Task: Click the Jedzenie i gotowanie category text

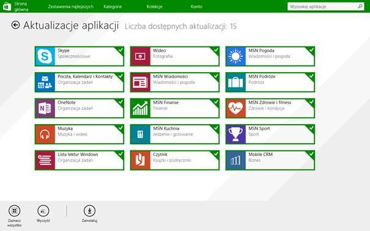Action: point(173,134)
